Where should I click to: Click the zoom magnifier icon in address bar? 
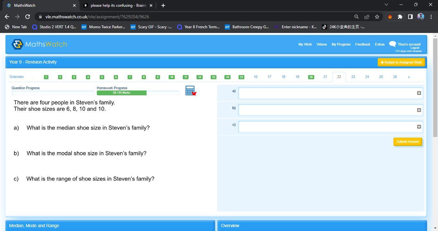coord(356,17)
